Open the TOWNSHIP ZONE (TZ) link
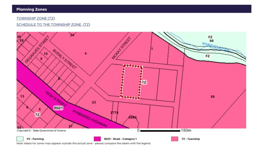Screen dimensions: 264x152 (36, 18)
